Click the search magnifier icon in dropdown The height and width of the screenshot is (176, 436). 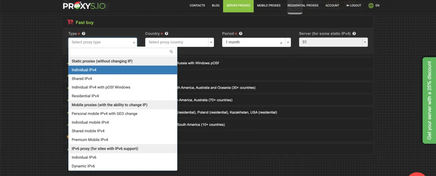pyautogui.click(x=171, y=52)
